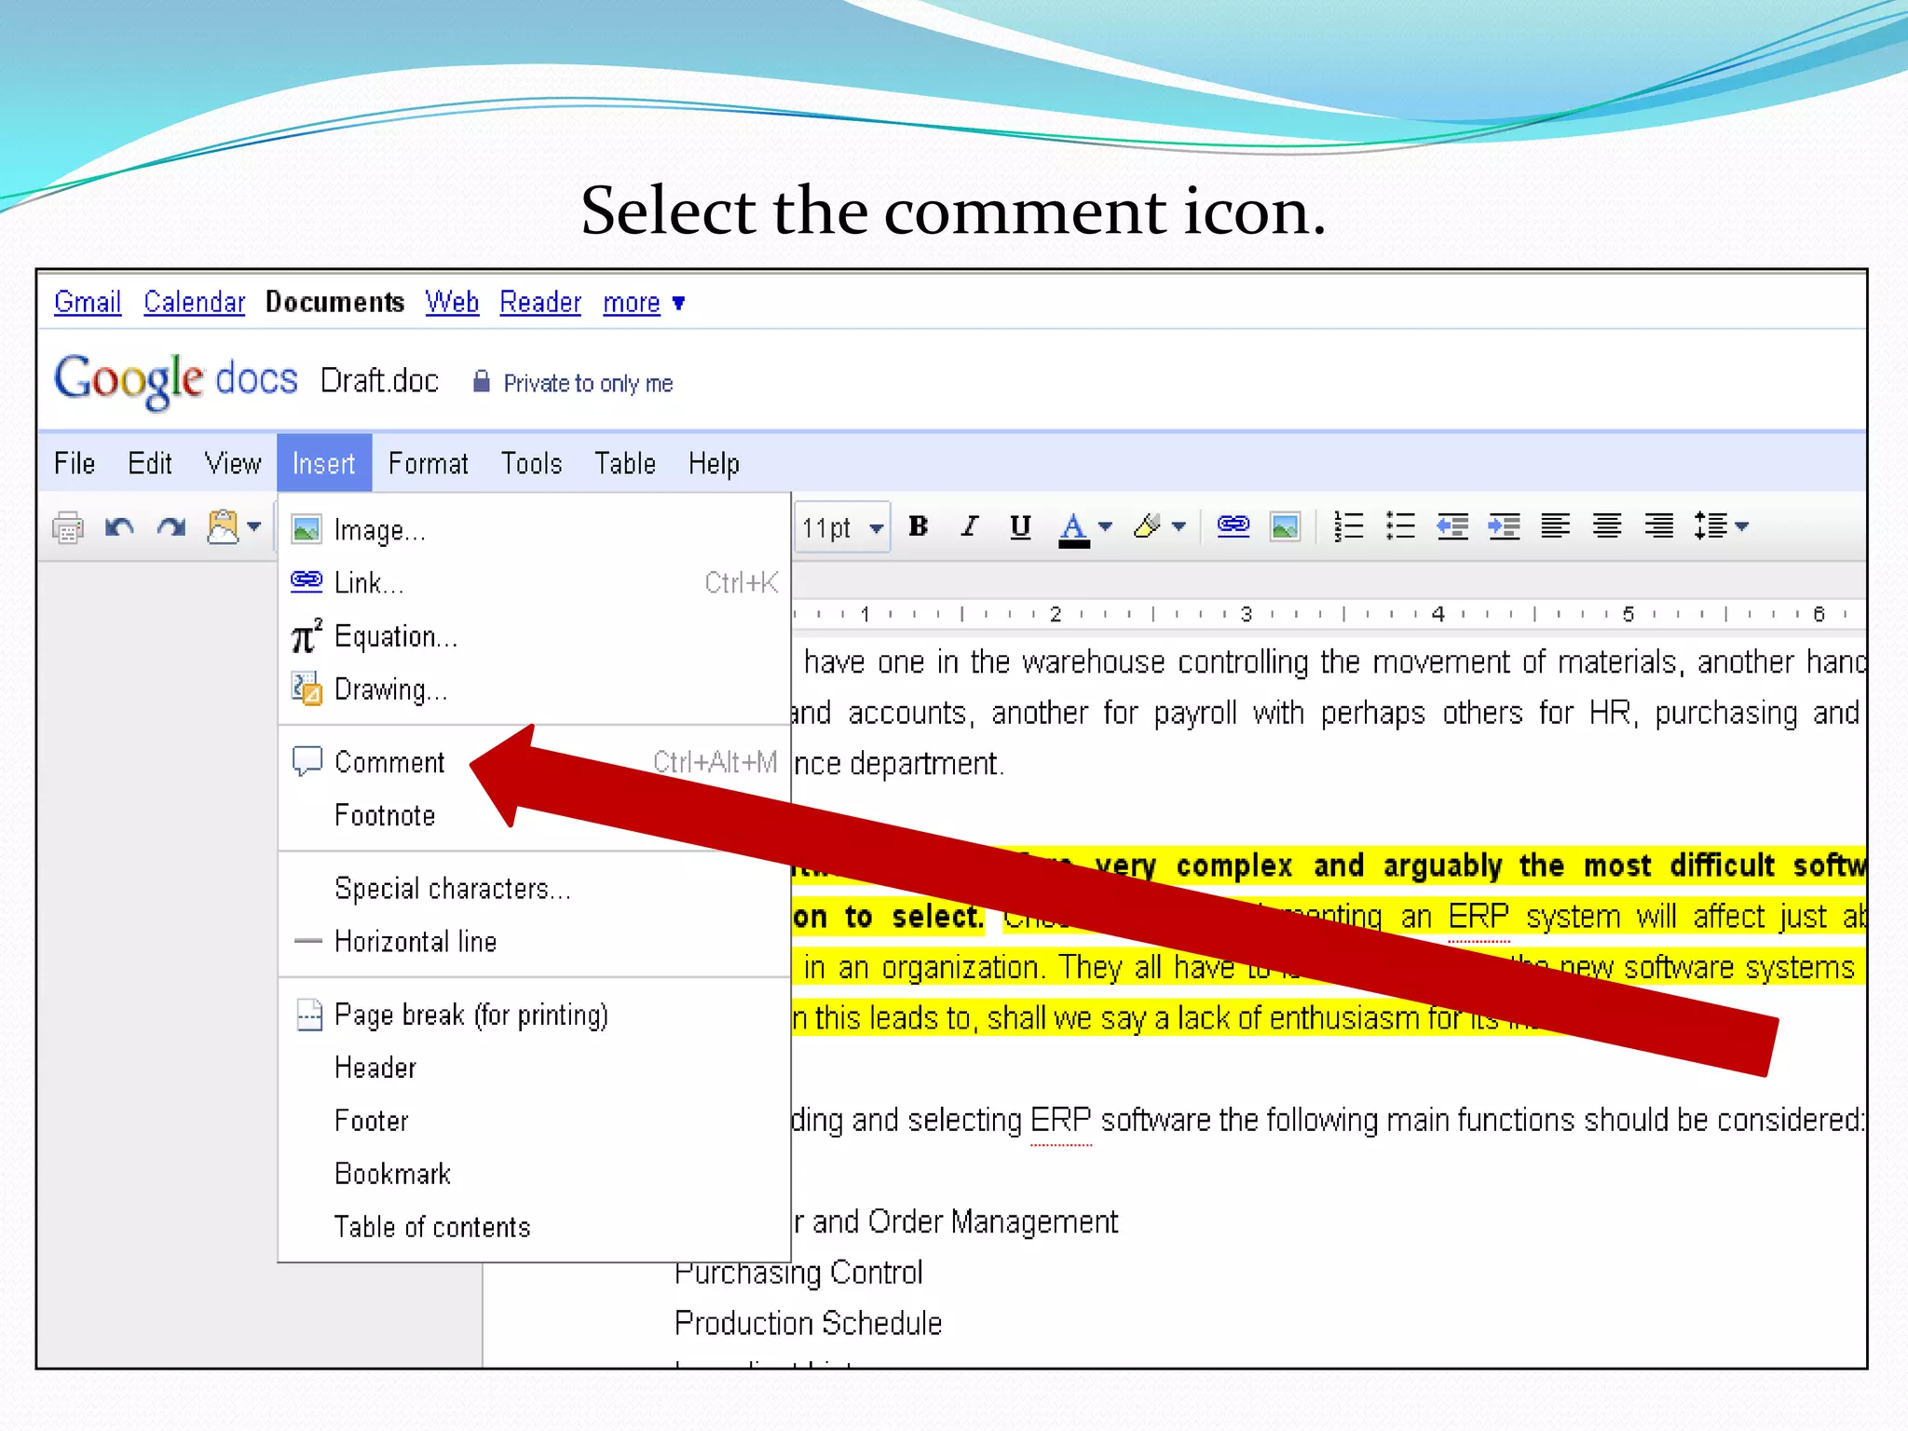Open the Web link
Screen dimensions: 1908x1431
pos(452,302)
